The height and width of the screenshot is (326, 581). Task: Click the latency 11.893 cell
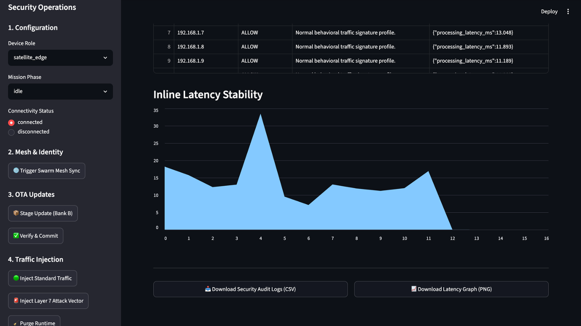[488, 46]
